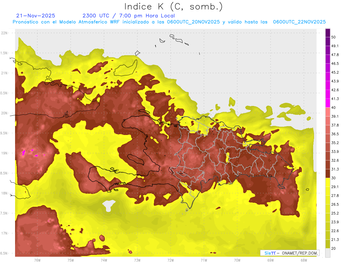Click colorbar value "33.9"
341x264 pixels.
pos(335,152)
